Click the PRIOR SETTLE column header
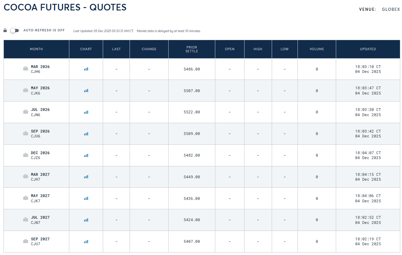 pyautogui.click(x=192, y=49)
